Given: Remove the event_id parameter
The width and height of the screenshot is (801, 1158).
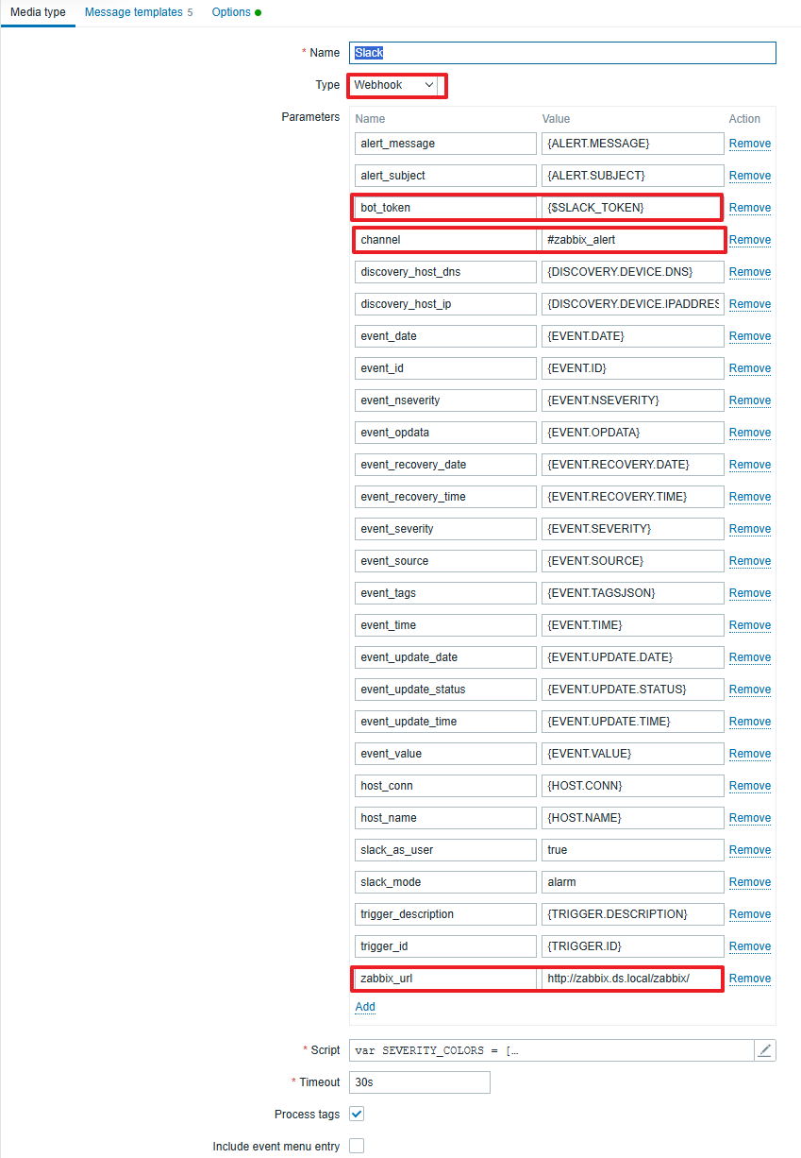Looking at the screenshot, I should point(750,368).
